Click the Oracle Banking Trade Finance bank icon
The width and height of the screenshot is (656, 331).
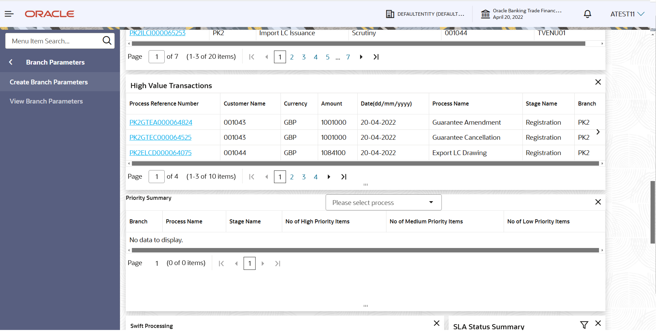486,14
